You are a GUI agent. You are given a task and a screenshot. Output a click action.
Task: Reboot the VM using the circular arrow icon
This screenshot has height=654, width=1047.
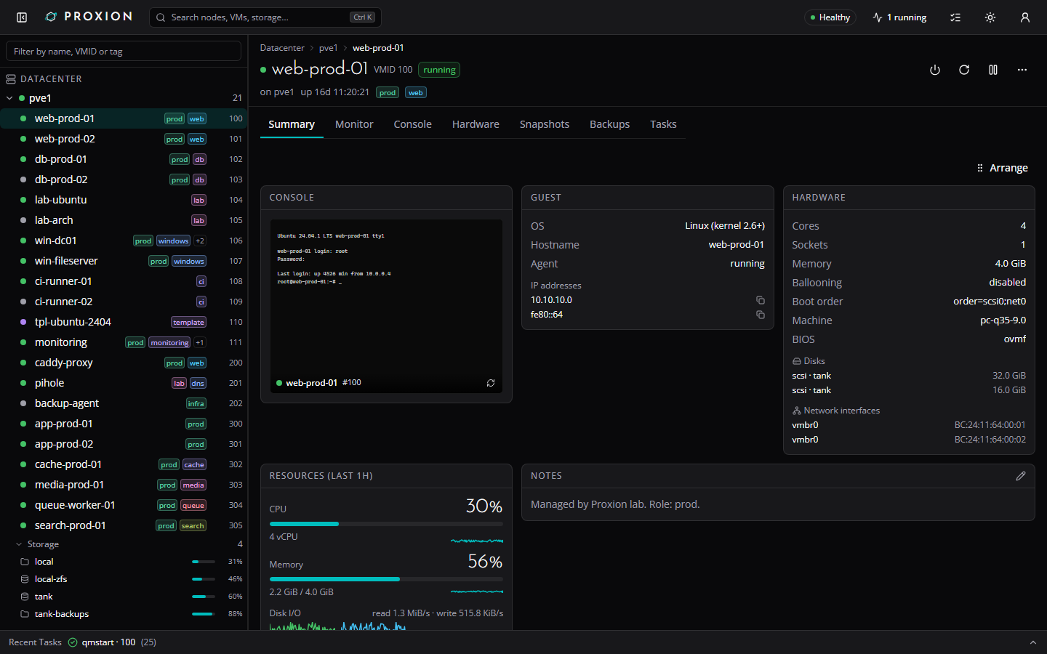tap(964, 70)
